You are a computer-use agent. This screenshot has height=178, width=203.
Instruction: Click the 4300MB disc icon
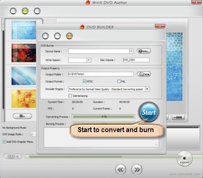tap(184, 159)
